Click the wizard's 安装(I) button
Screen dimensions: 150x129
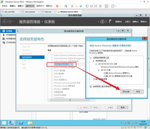point(110,108)
